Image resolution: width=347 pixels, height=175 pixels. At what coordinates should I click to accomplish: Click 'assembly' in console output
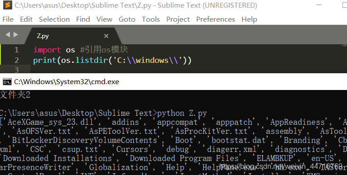pos(284,131)
